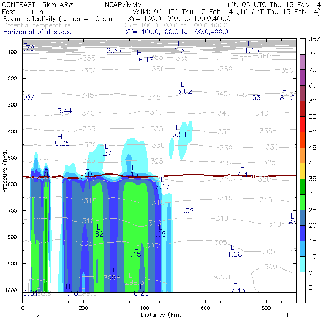This screenshot has height=323, width=323.
Task: Click the wind minimum value 5.44
Action: point(65,111)
